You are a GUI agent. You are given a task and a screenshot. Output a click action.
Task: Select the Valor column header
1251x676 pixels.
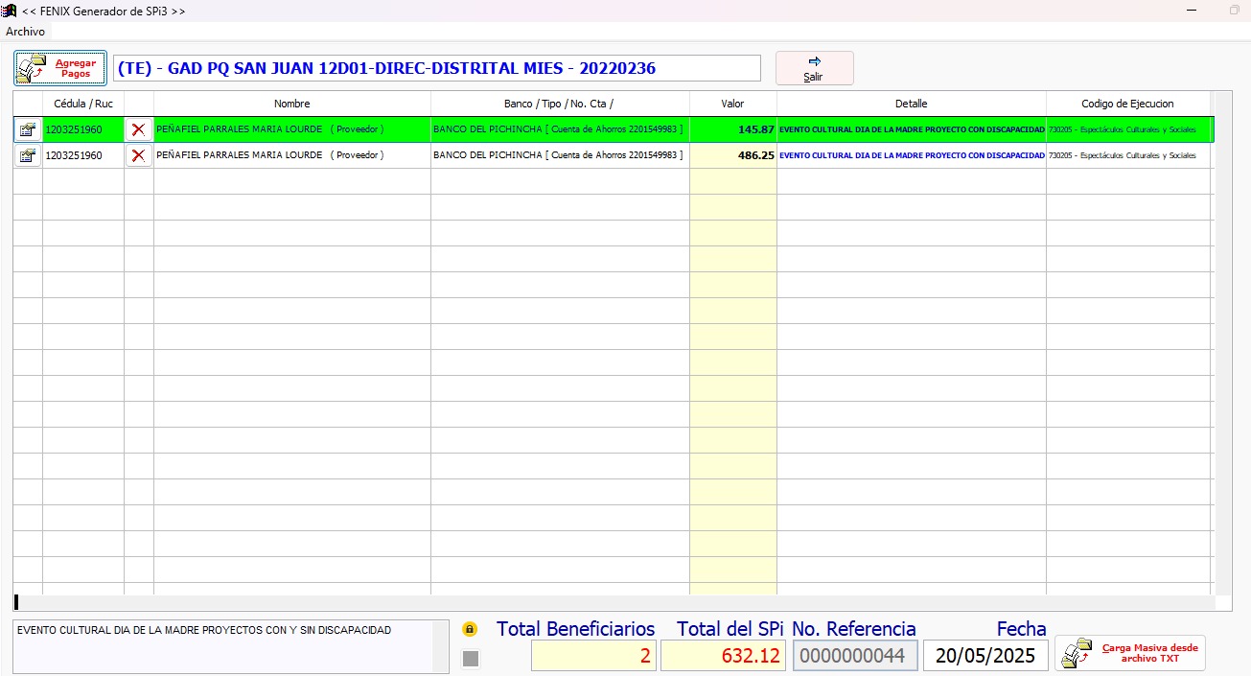[732, 104]
